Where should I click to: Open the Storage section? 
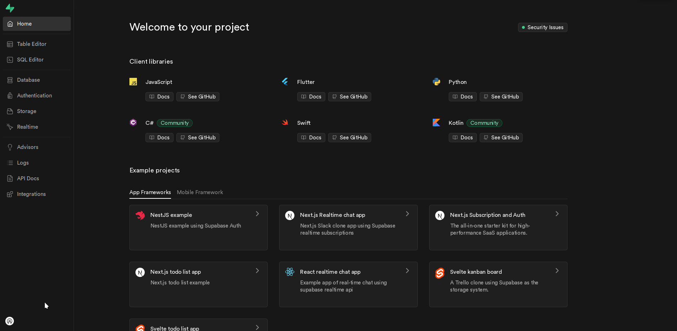[x=26, y=111]
